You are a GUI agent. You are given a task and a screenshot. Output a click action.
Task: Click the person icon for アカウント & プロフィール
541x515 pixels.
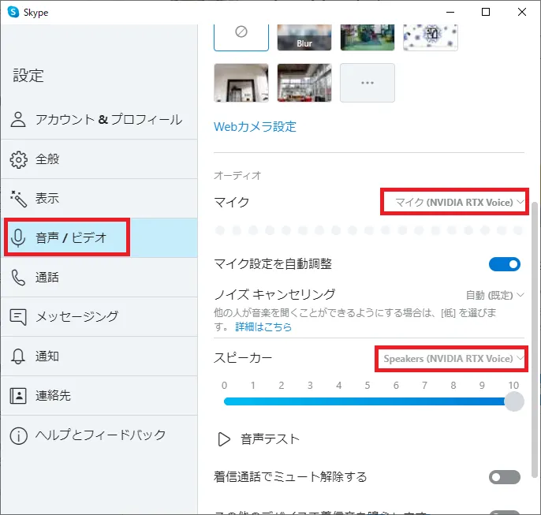point(18,119)
